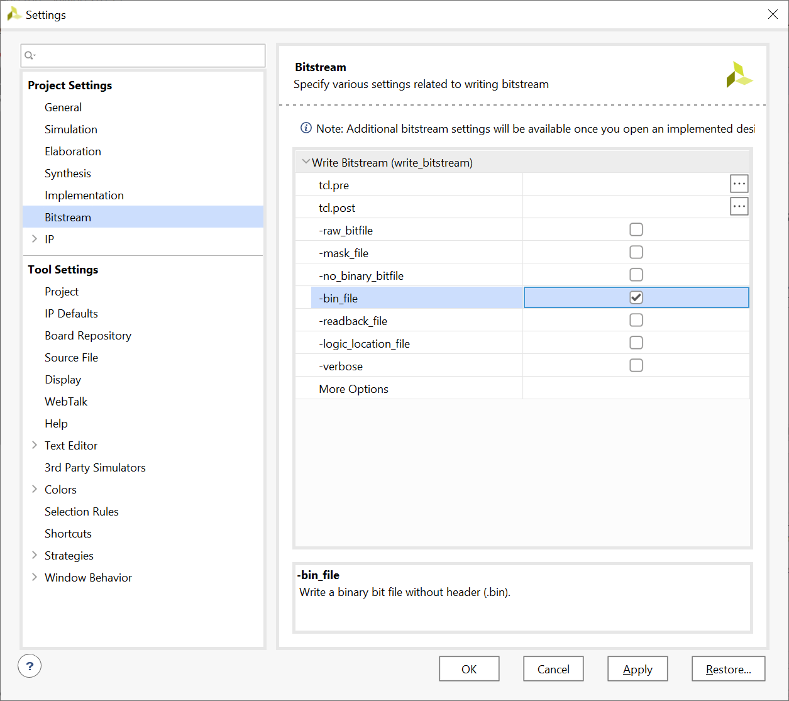Click the info icon beside the Note
Screen dimensions: 789x701
[306, 128]
